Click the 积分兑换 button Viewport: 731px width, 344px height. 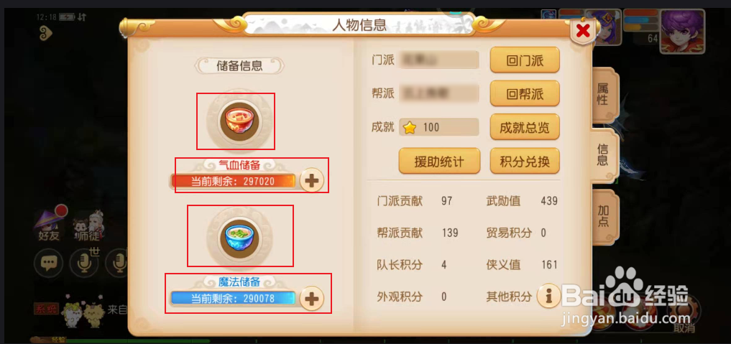click(525, 161)
